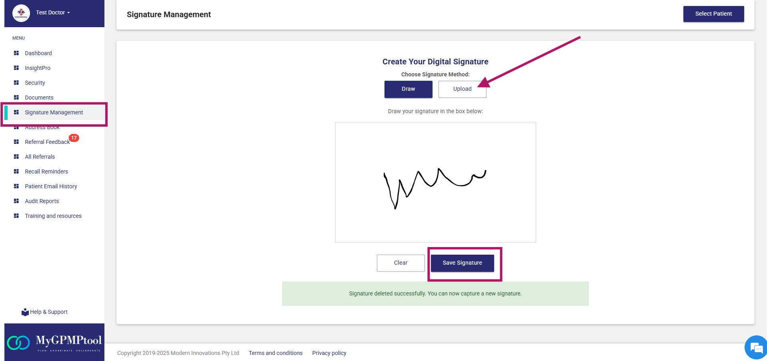This screenshot has height=361, width=767.
Task: Open the Terms and conditions link
Action: coord(275,353)
